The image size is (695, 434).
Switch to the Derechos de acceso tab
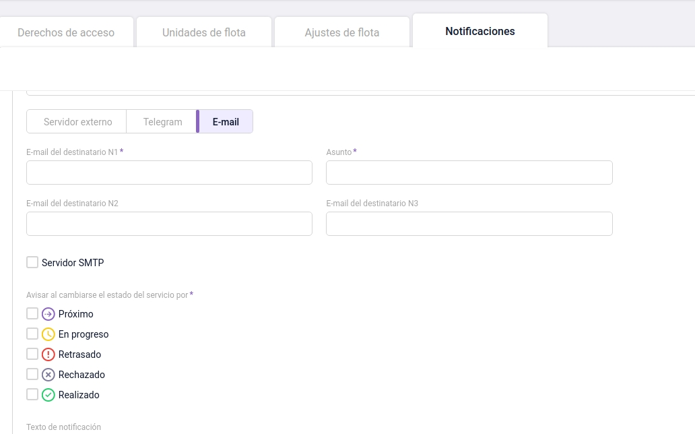point(65,31)
